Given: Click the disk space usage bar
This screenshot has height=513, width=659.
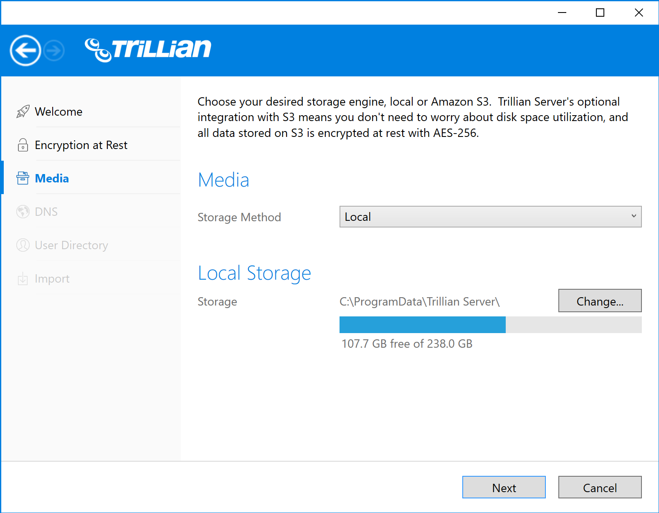Looking at the screenshot, I should [491, 325].
